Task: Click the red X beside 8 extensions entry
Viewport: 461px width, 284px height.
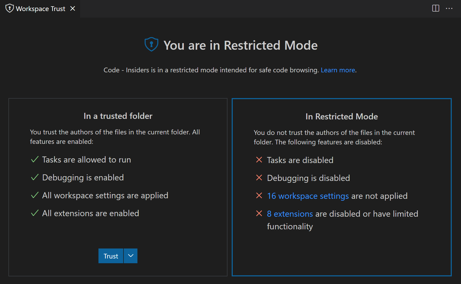Action: coord(259,214)
